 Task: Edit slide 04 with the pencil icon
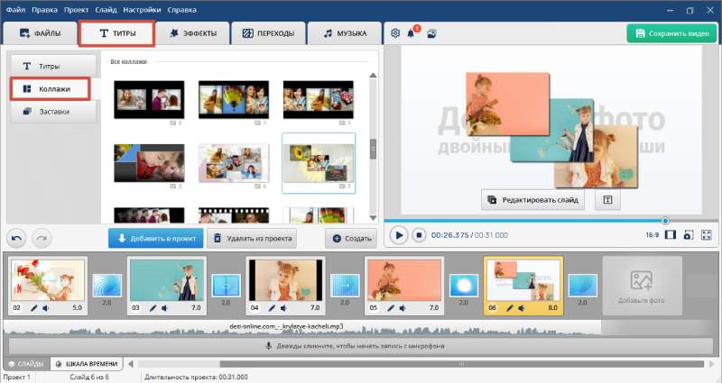coord(272,307)
